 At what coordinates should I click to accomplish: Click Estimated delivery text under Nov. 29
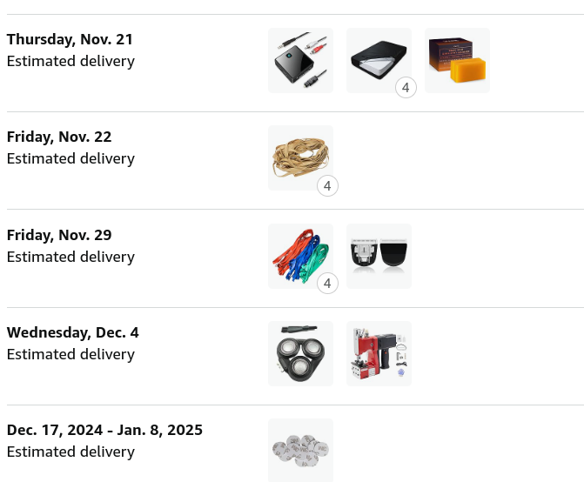70,257
